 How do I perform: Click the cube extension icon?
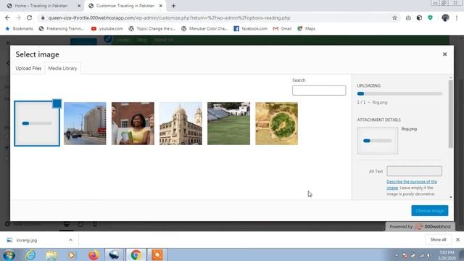[x=419, y=17]
